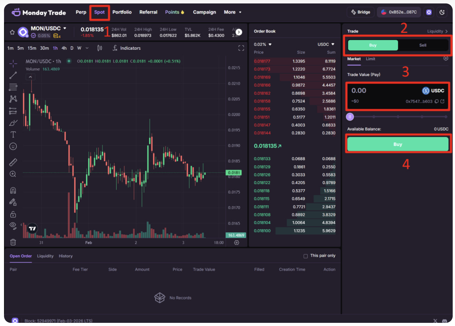Open the Points page
Screen dimensions: 455x326
coord(174,12)
